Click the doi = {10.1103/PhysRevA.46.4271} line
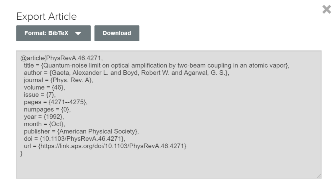The image size is (335, 186). click(x=74, y=139)
